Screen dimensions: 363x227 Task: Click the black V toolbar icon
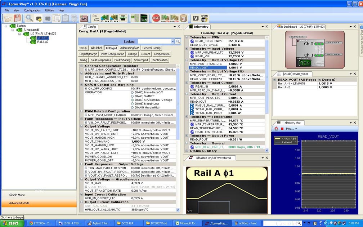196,18
